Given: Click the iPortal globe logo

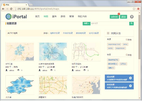Looking at the screenshot, I should point(8,16).
